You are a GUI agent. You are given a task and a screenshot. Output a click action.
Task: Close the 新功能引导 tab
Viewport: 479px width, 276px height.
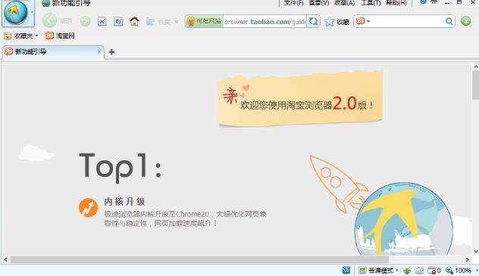point(99,51)
